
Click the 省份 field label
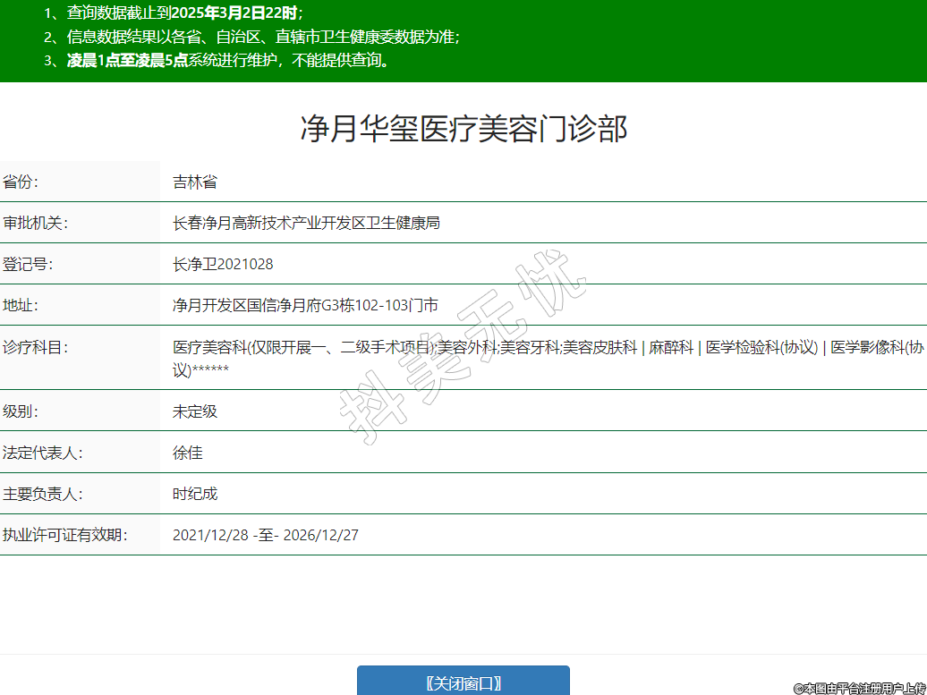(21, 182)
